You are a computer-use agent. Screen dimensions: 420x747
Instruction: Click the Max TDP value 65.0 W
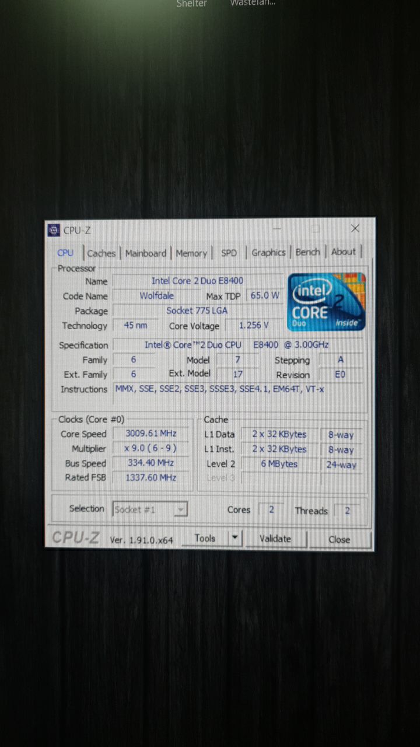pyautogui.click(x=265, y=296)
